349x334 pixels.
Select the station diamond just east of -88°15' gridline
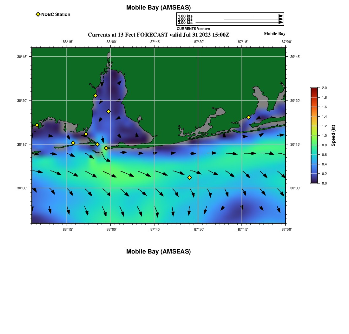coord(73,143)
